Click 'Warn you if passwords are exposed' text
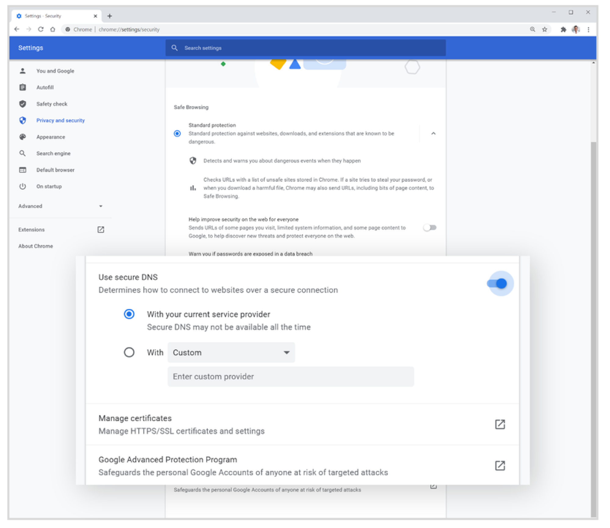 [250, 253]
